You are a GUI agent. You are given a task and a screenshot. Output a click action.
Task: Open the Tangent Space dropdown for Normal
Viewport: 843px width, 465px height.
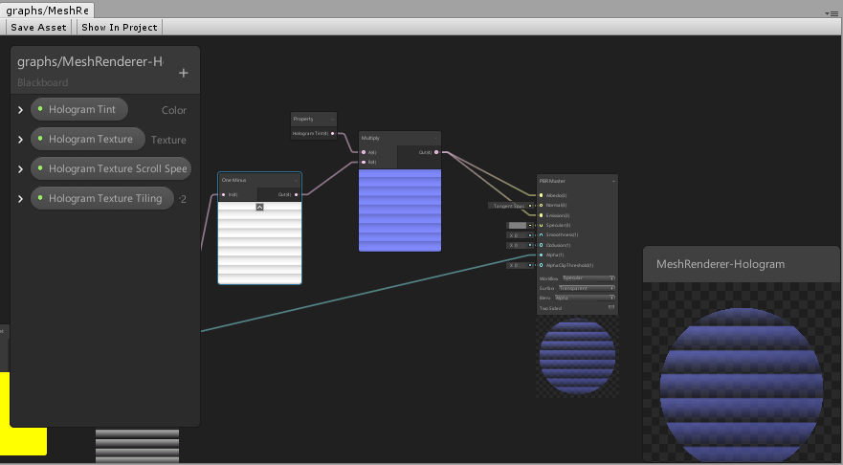(x=510, y=206)
